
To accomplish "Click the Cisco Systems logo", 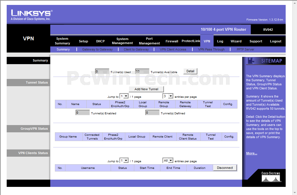I will click(x=271, y=177).
